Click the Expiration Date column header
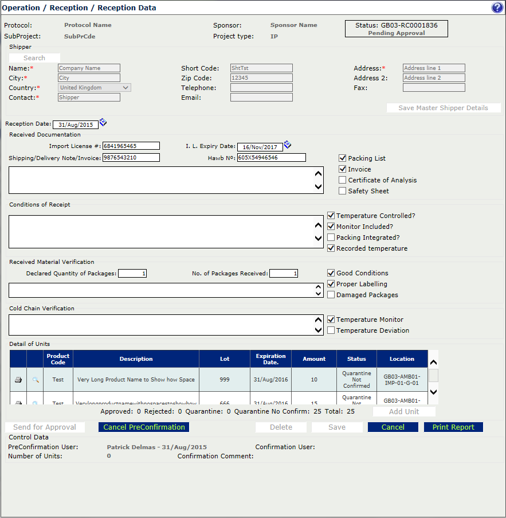 [x=270, y=359]
